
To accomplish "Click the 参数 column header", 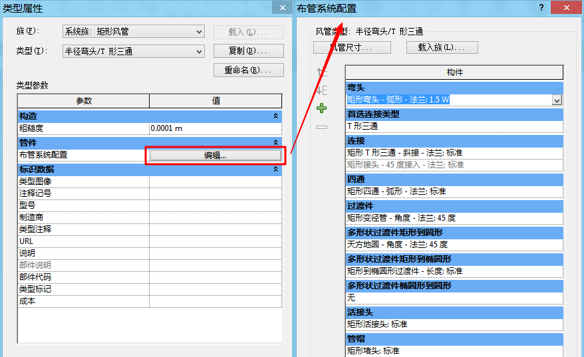I will point(83,101).
